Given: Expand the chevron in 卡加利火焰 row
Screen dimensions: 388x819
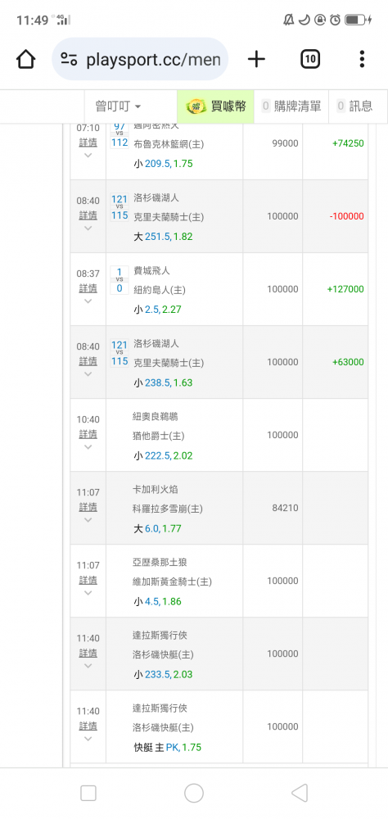Looking at the screenshot, I should pyautogui.click(x=88, y=520).
